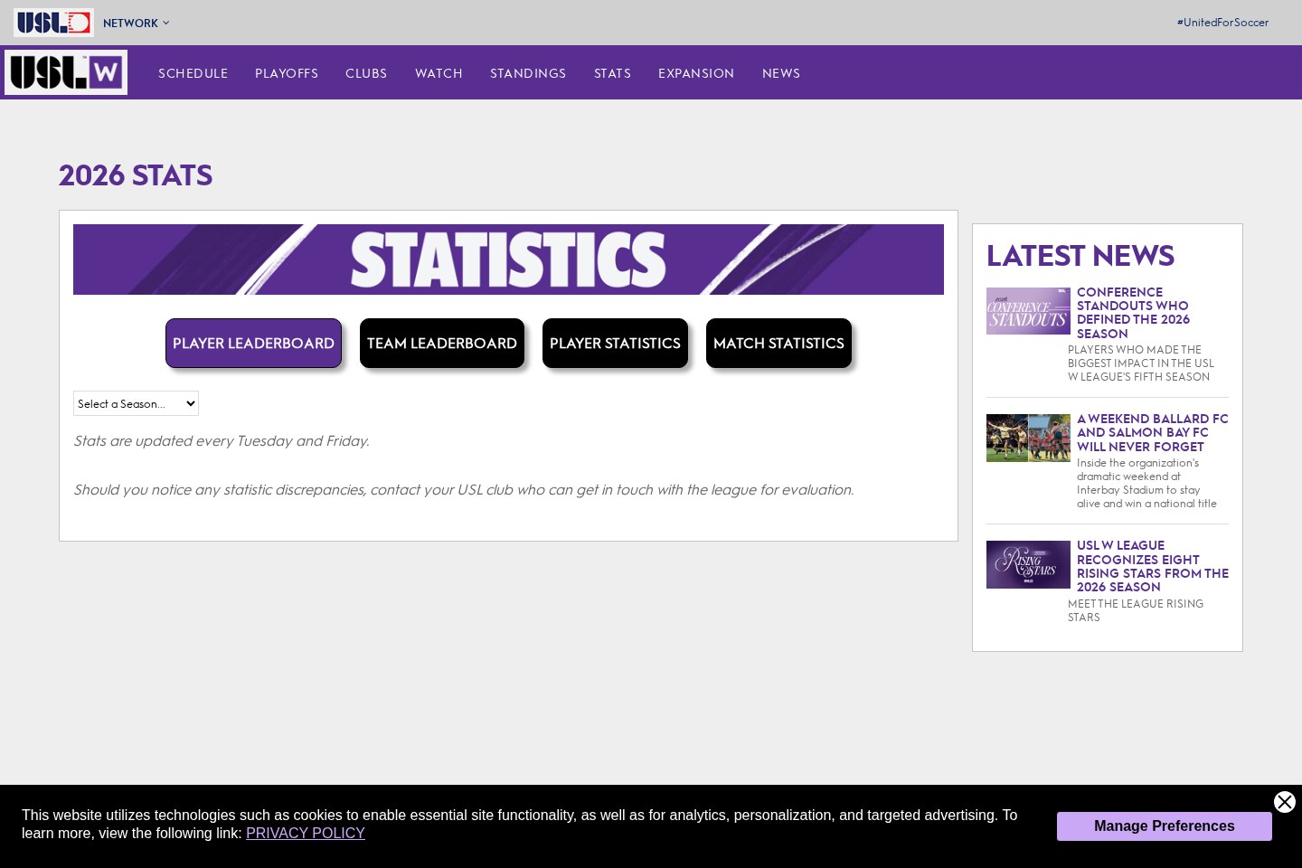1302x868 pixels.
Task: Click the Ballard FC weekend thumbnail
Action: (1028, 438)
